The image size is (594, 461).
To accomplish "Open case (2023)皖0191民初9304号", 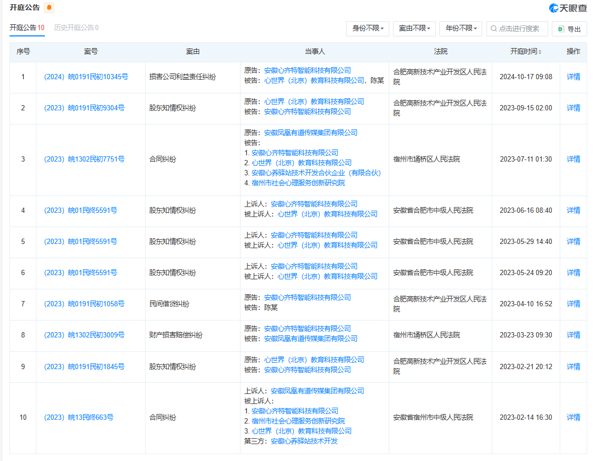I will (84, 108).
